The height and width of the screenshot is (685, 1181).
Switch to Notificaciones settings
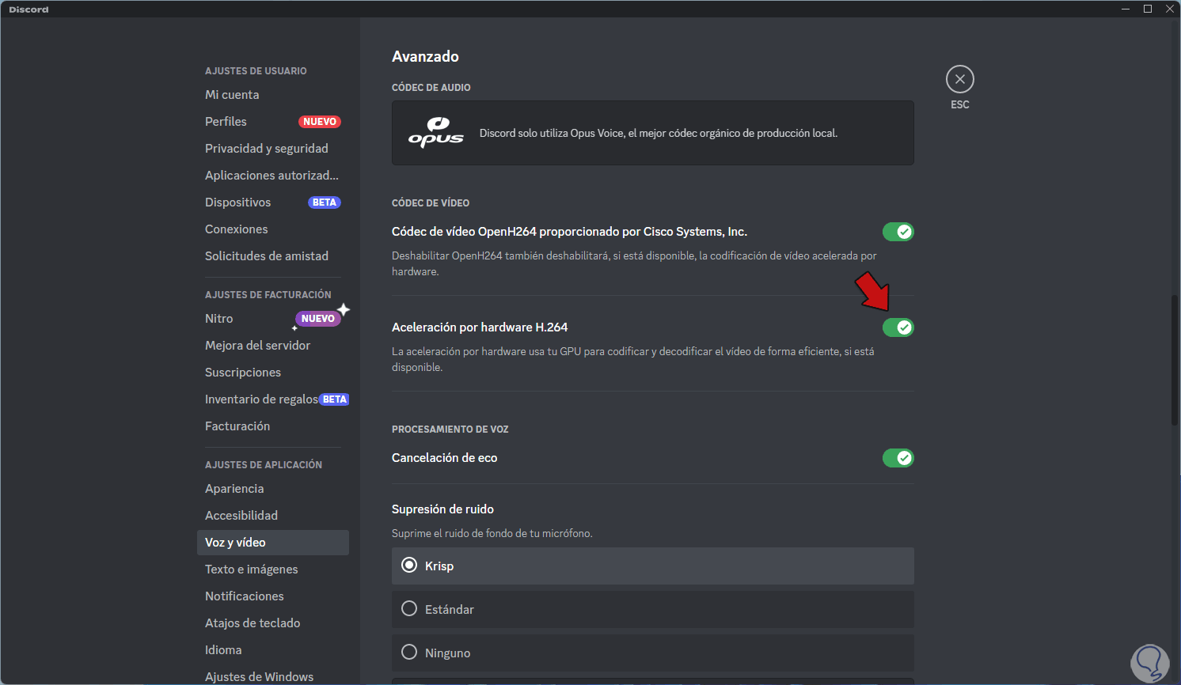click(244, 596)
